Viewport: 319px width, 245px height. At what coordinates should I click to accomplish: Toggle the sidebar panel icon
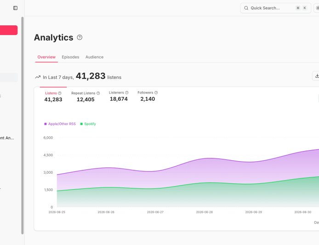15,8
